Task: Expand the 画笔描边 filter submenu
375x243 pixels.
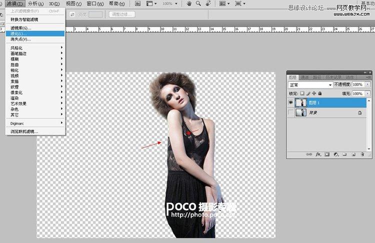Action: 35,53
